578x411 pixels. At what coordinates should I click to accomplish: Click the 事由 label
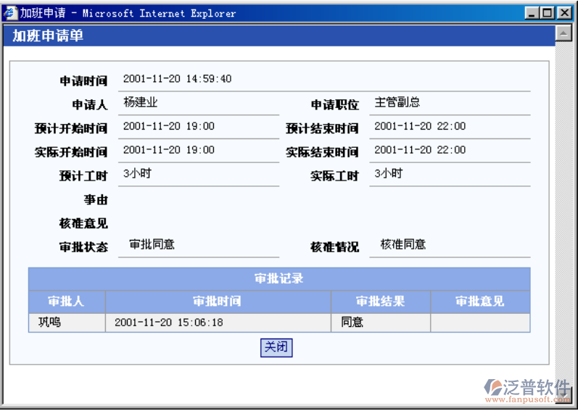96,200
